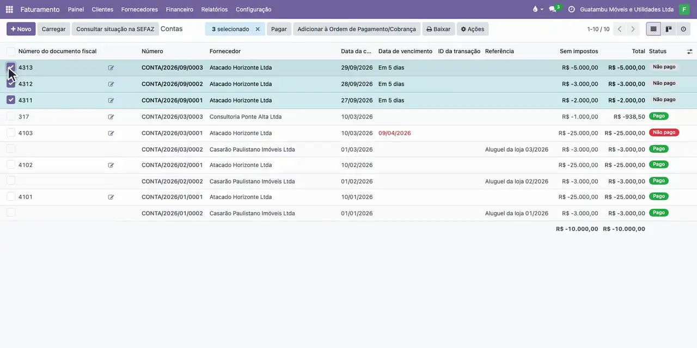Image resolution: width=697 pixels, height=348 pixels.
Task: Click the edit icon in row 4103
Action: (111, 133)
